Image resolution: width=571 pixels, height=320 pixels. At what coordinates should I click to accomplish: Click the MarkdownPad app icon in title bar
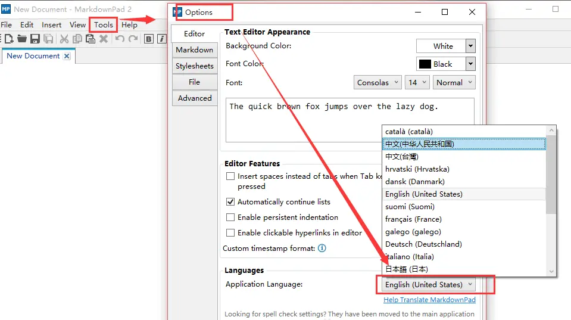(6, 9)
